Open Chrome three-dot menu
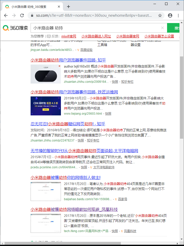 point(178,15)
